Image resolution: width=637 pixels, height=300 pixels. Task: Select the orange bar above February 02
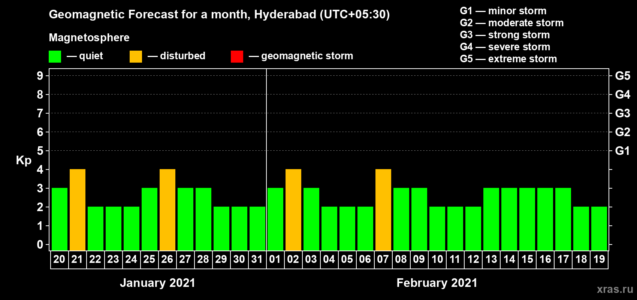click(x=293, y=210)
